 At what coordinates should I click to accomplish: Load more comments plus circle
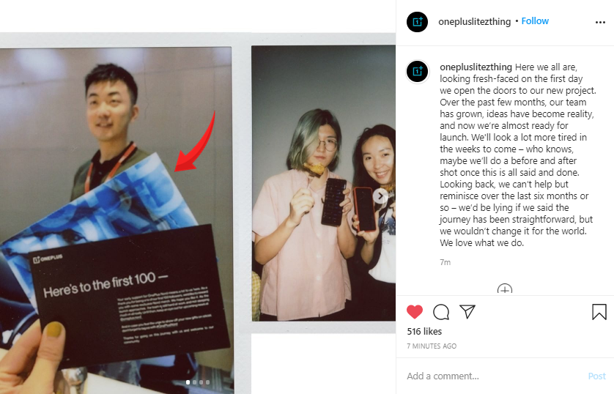(x=505, y=289)
